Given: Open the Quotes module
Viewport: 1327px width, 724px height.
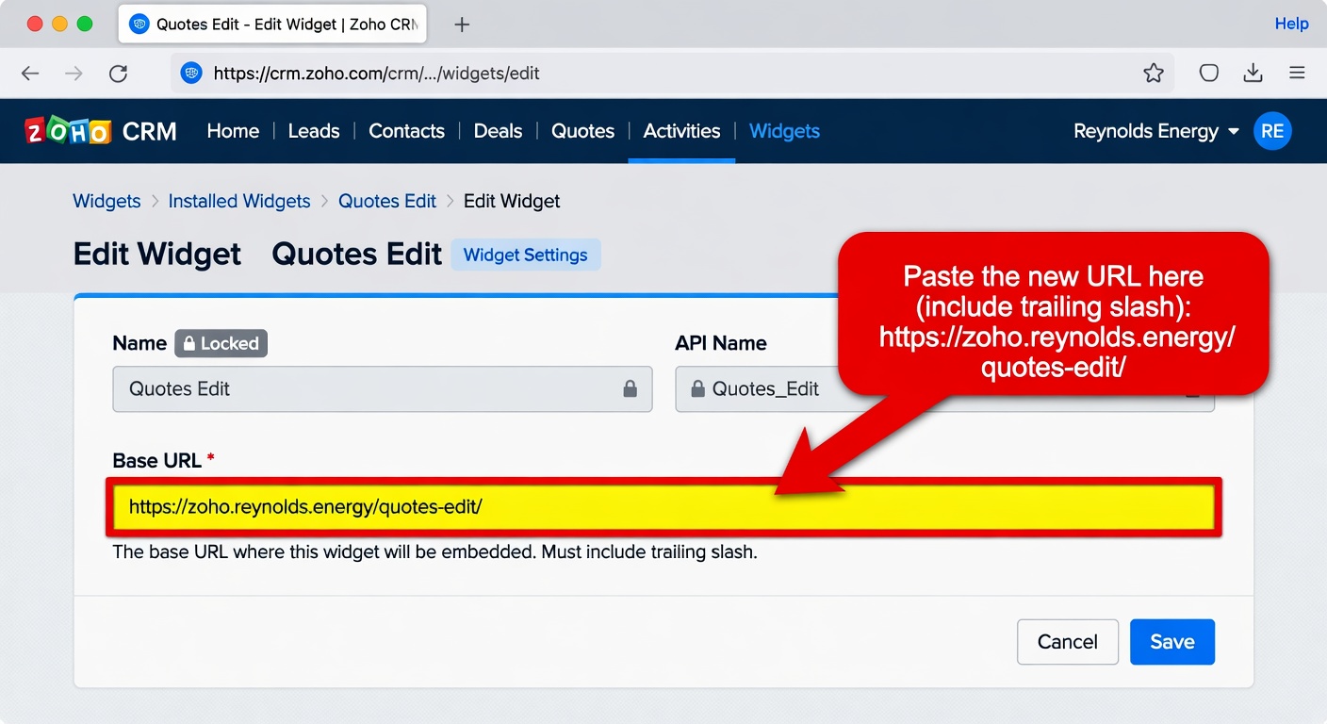Looking at the screenshot, I should point(582,131).
